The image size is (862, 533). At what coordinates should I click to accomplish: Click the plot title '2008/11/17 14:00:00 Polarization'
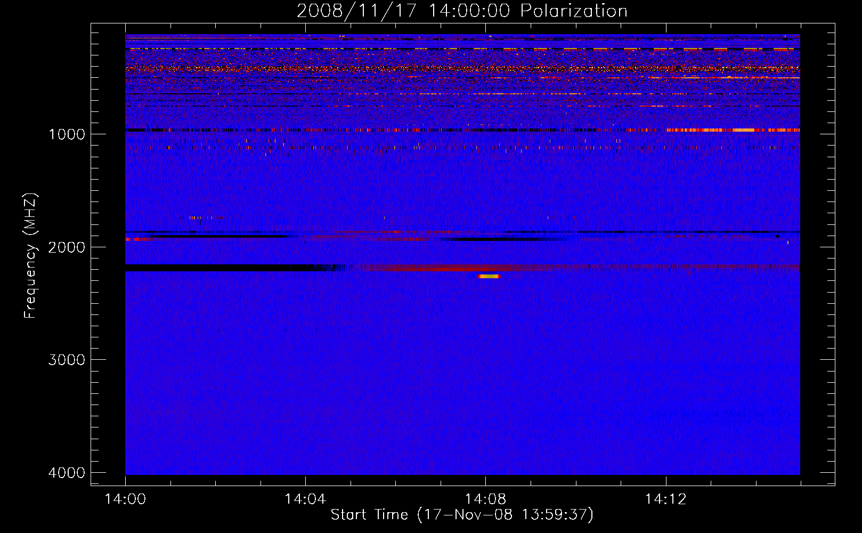462,11
